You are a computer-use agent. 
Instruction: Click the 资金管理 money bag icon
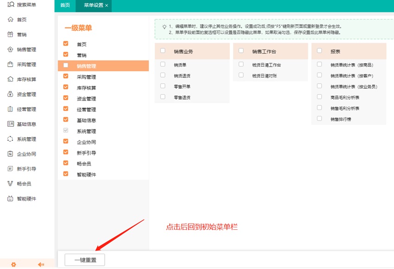(x=11, y=94)
